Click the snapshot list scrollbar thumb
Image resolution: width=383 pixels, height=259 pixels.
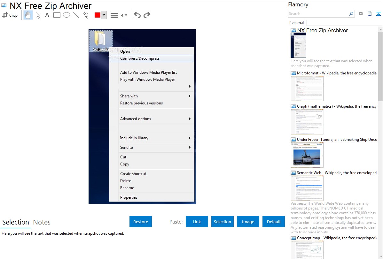[380, 66]
